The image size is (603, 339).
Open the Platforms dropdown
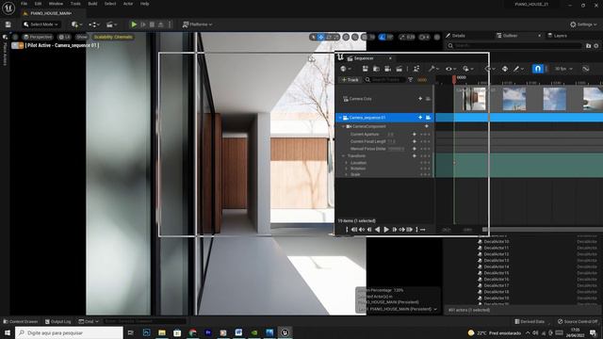[x=197, y=24]
